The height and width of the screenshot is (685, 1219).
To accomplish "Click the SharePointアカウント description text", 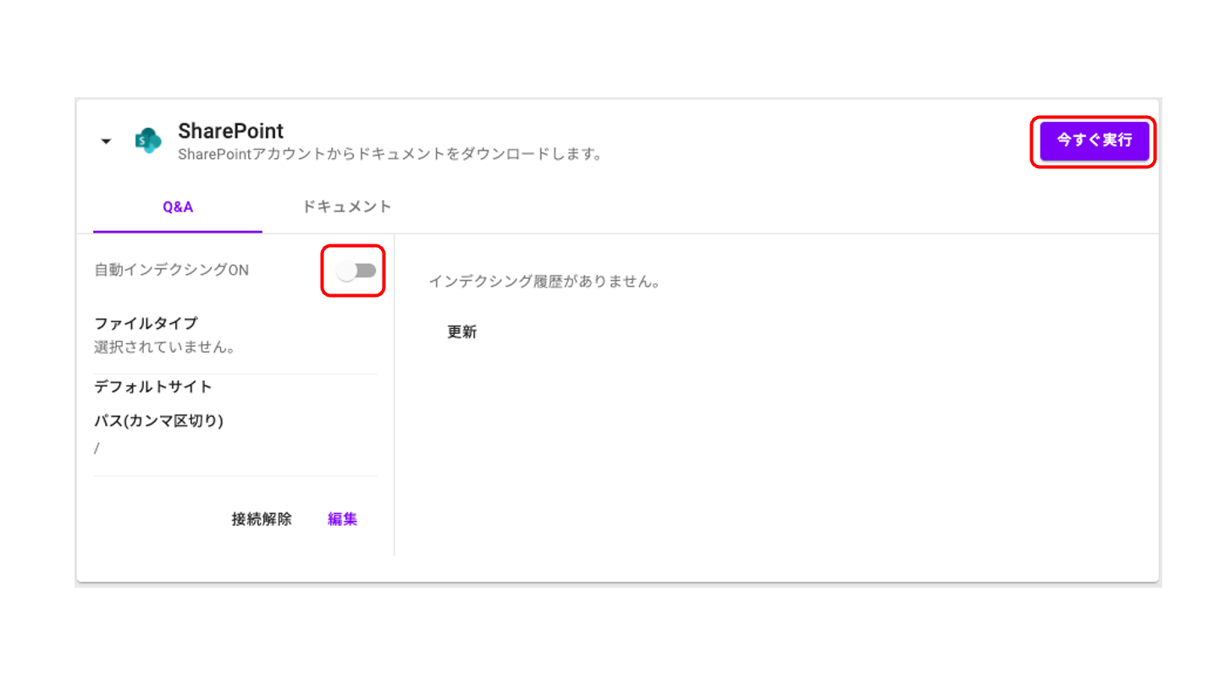I will click(x=390, y=155).
